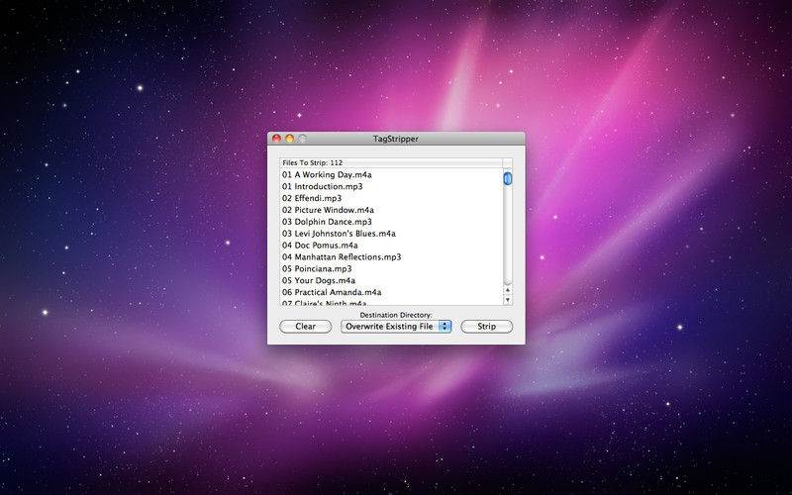Minimize the TagStripper window with yellow button

pos(289,139)
